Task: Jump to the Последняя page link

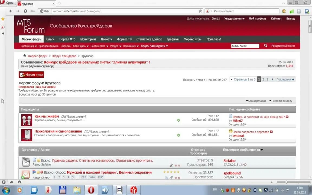Action: tap(285, 79)
